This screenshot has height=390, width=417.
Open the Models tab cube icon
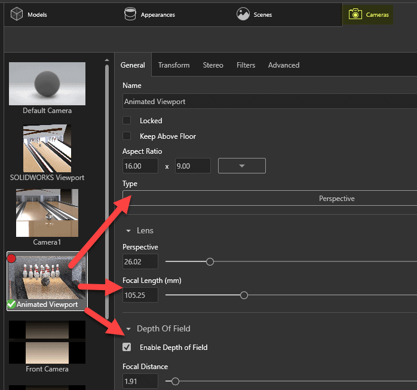pos(17,14)
